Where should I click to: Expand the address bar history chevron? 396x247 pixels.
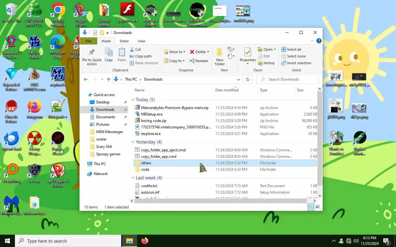pyautogui.click(x=238, y=79)
